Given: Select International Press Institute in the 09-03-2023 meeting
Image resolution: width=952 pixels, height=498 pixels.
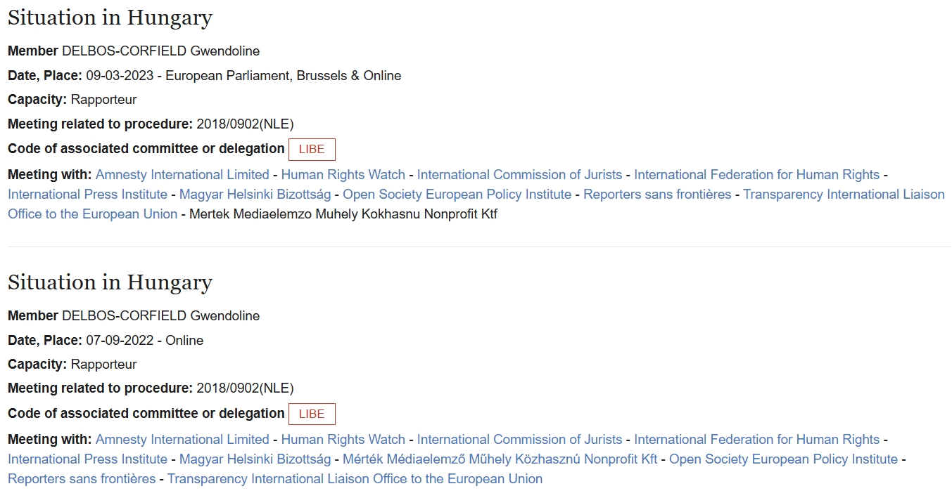Looking at the screenshot, I should click(87, 195).
